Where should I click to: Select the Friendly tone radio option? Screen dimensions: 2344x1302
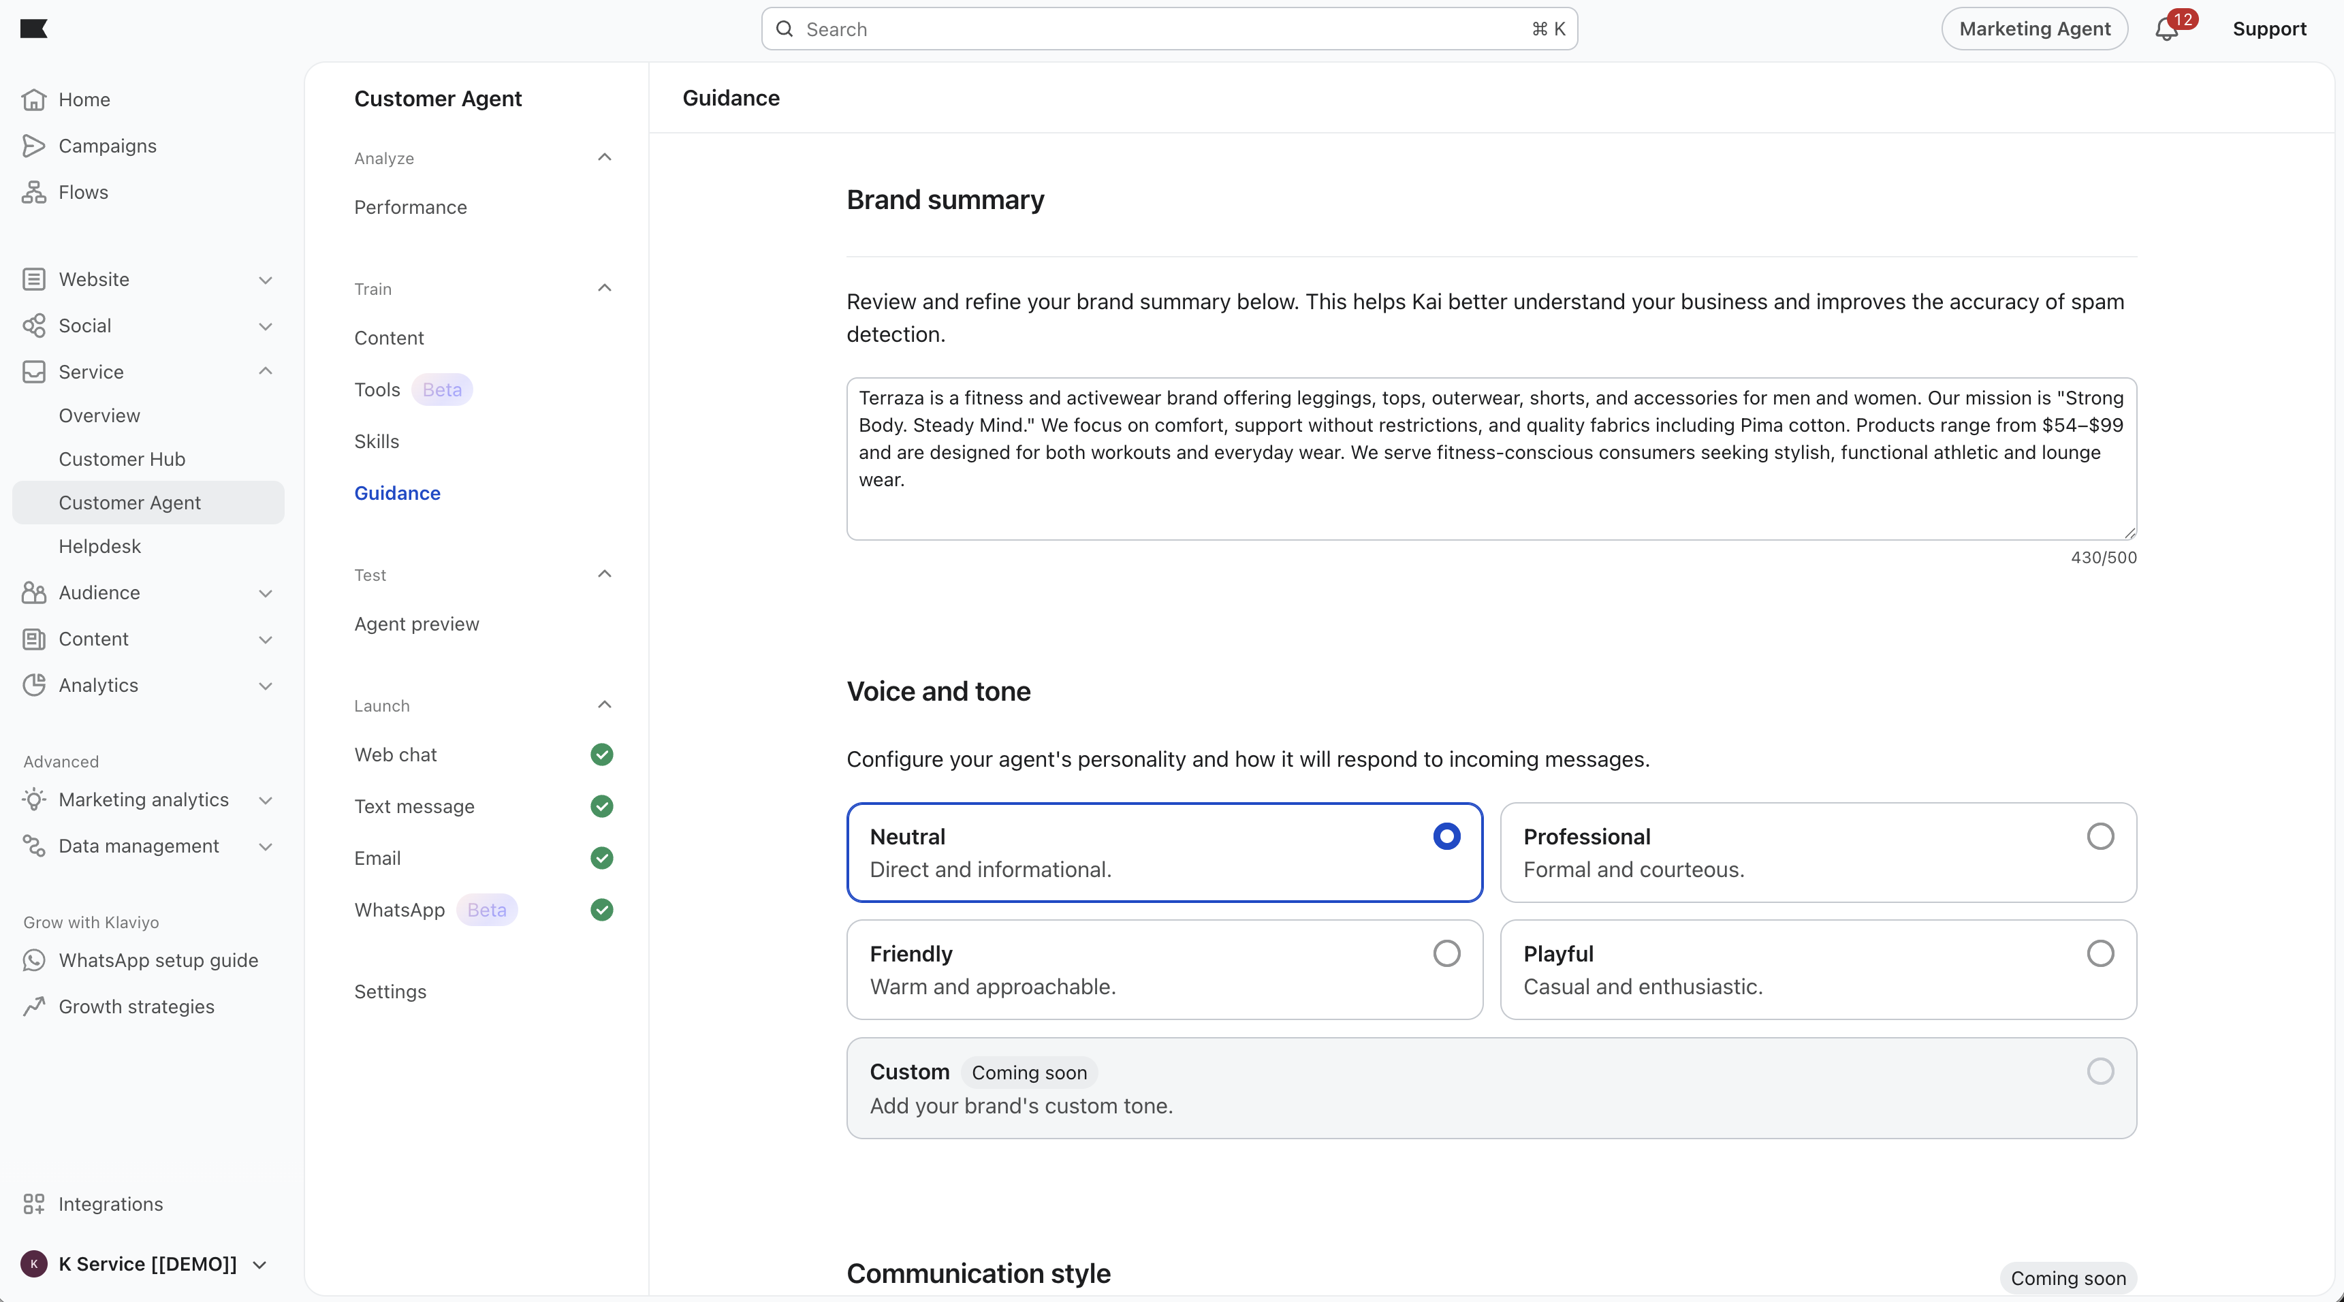coord(1446,953)
